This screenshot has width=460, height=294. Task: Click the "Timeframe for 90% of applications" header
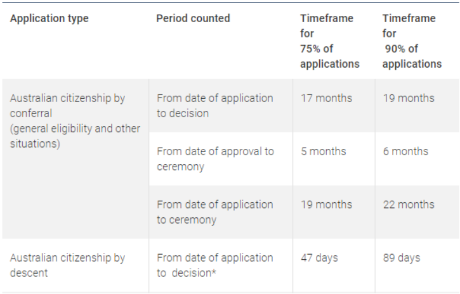tap(412, 41)
